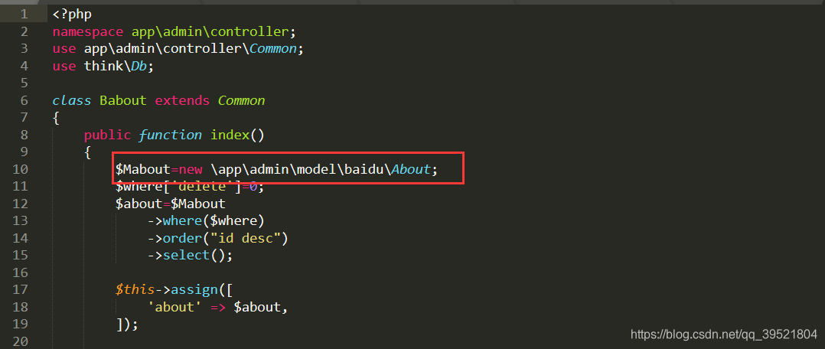Click $about variable on line 12
This screenshot has width=825, height=349.
(x=139, y=204)
